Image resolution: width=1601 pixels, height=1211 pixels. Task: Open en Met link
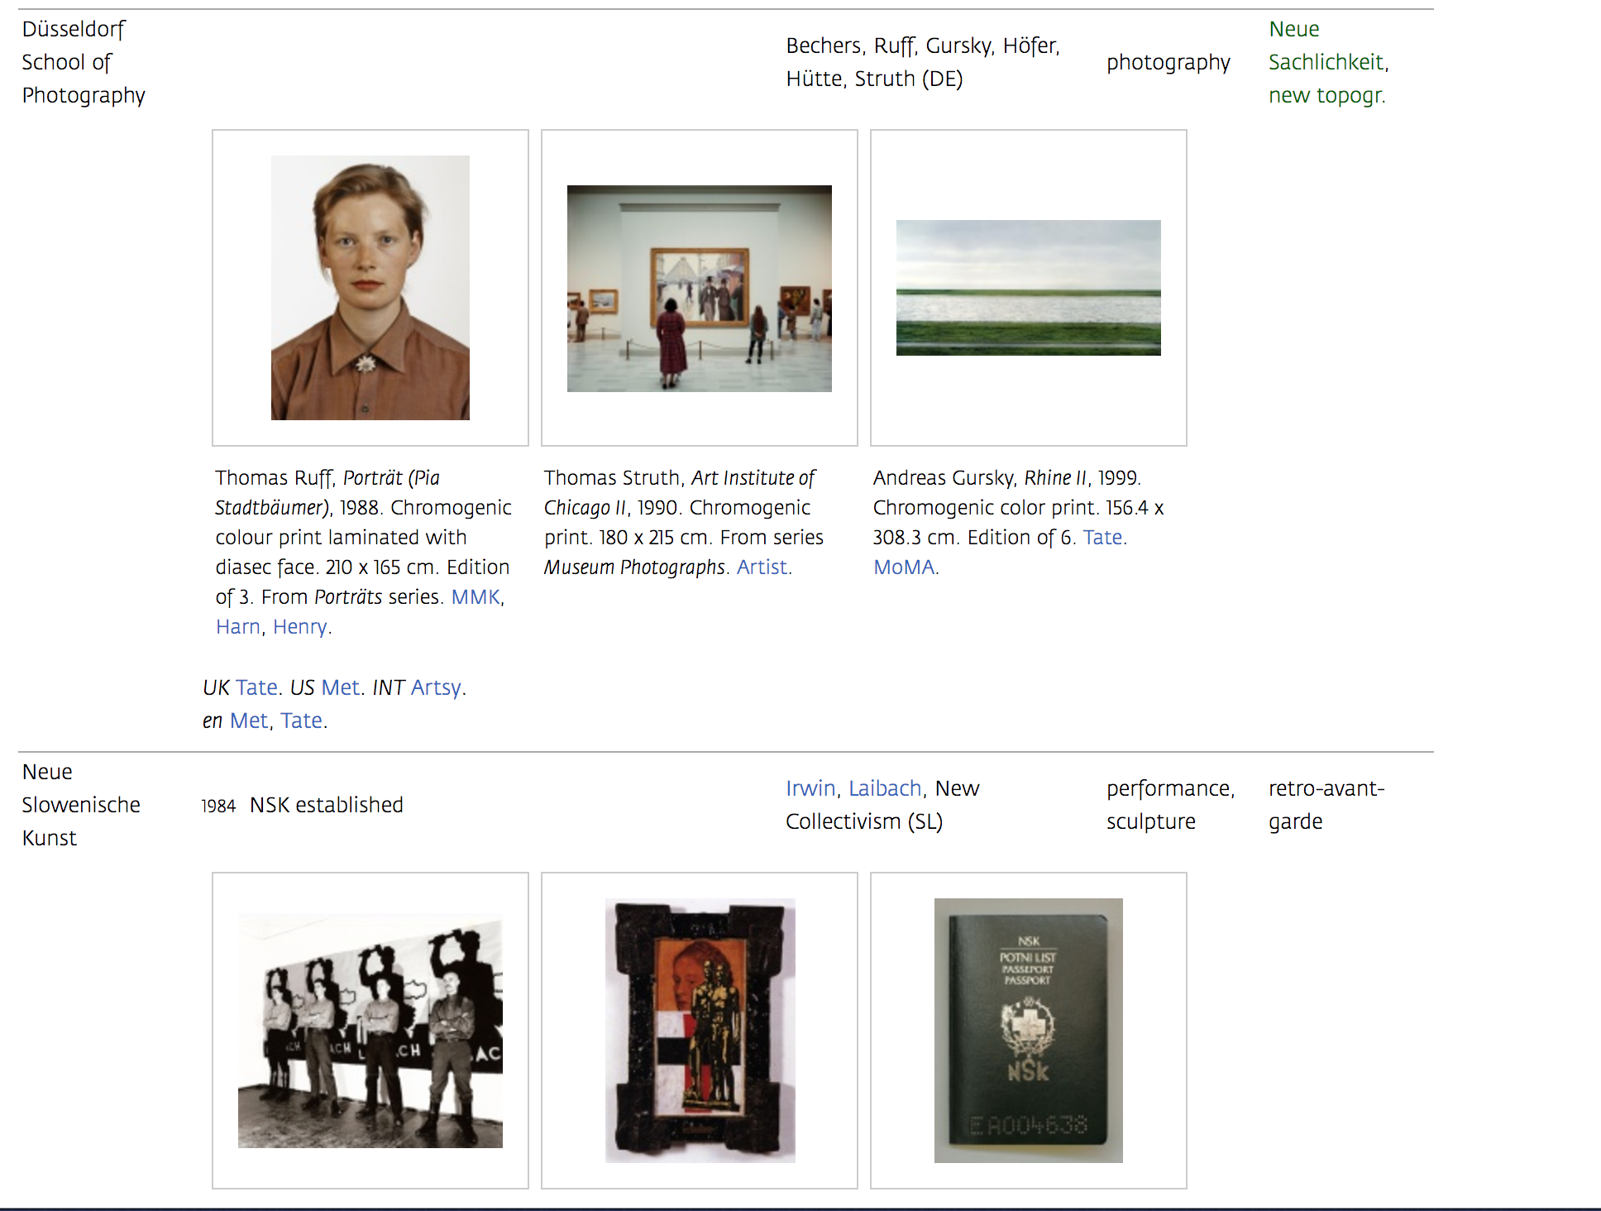tap(248, 721)
